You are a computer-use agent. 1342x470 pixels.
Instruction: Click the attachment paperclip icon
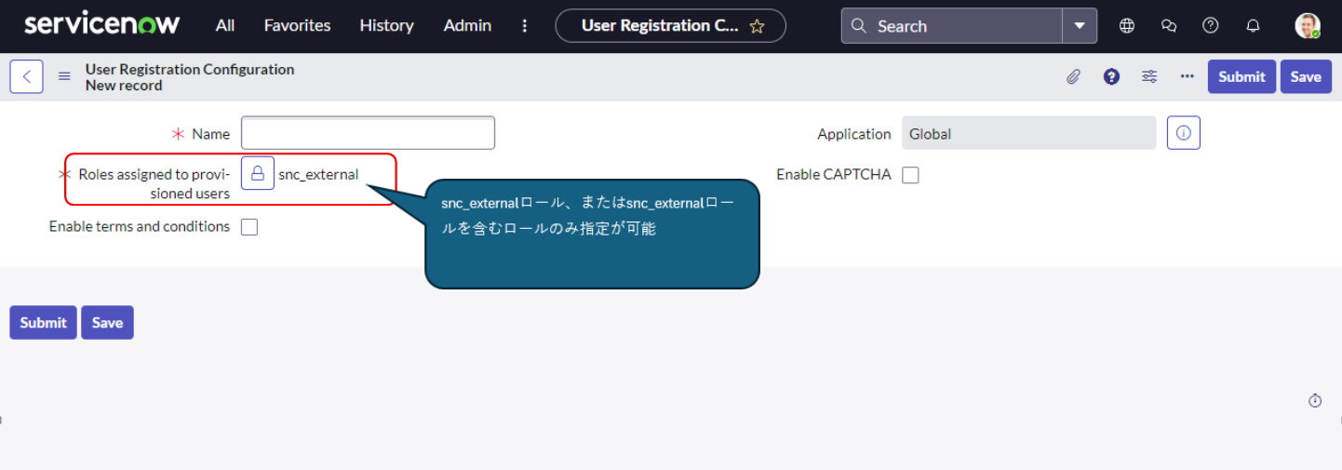[x=1073, y=76]
